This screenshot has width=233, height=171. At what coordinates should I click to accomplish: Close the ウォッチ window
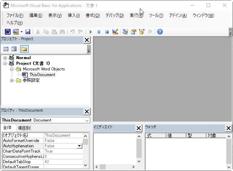(228, 128)
